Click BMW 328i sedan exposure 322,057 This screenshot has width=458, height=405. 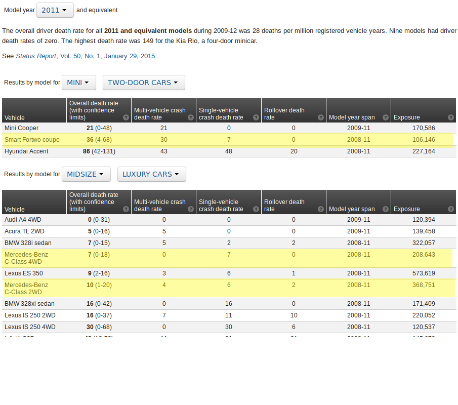[x=424, y=243]
